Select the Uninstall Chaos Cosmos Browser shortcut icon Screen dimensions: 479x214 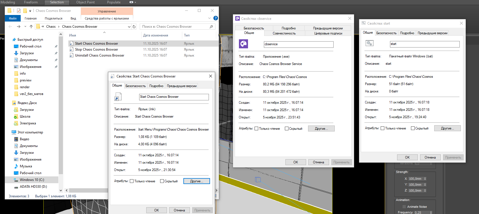[x=72, y=55]
